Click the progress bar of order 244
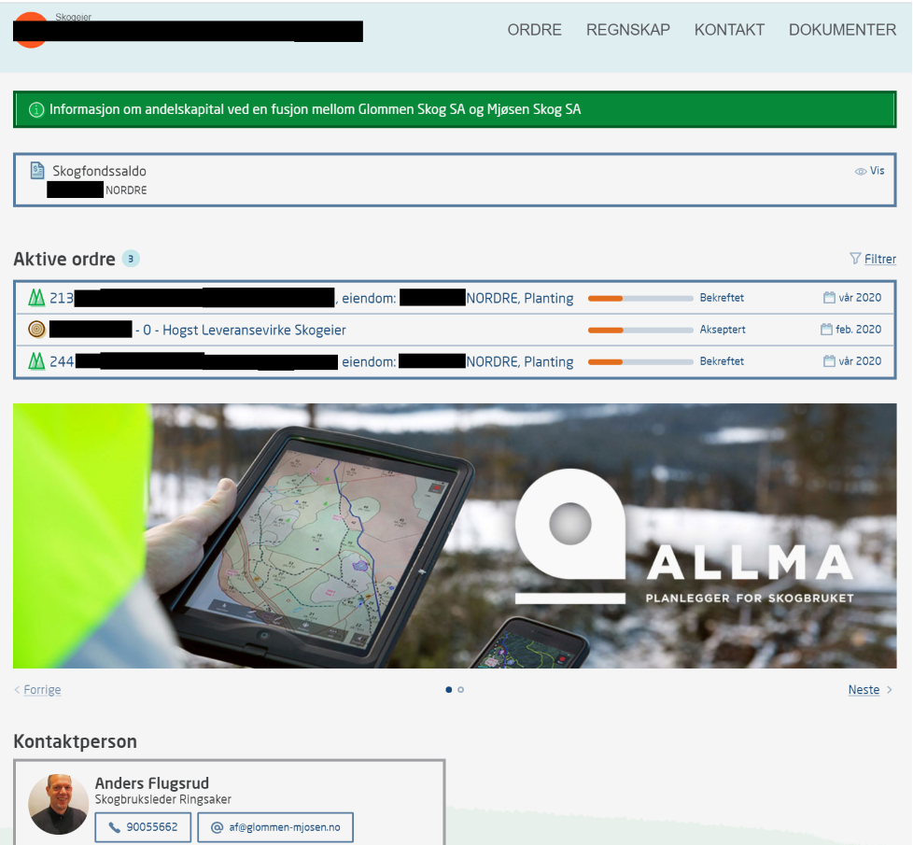 tap(640, 361)
